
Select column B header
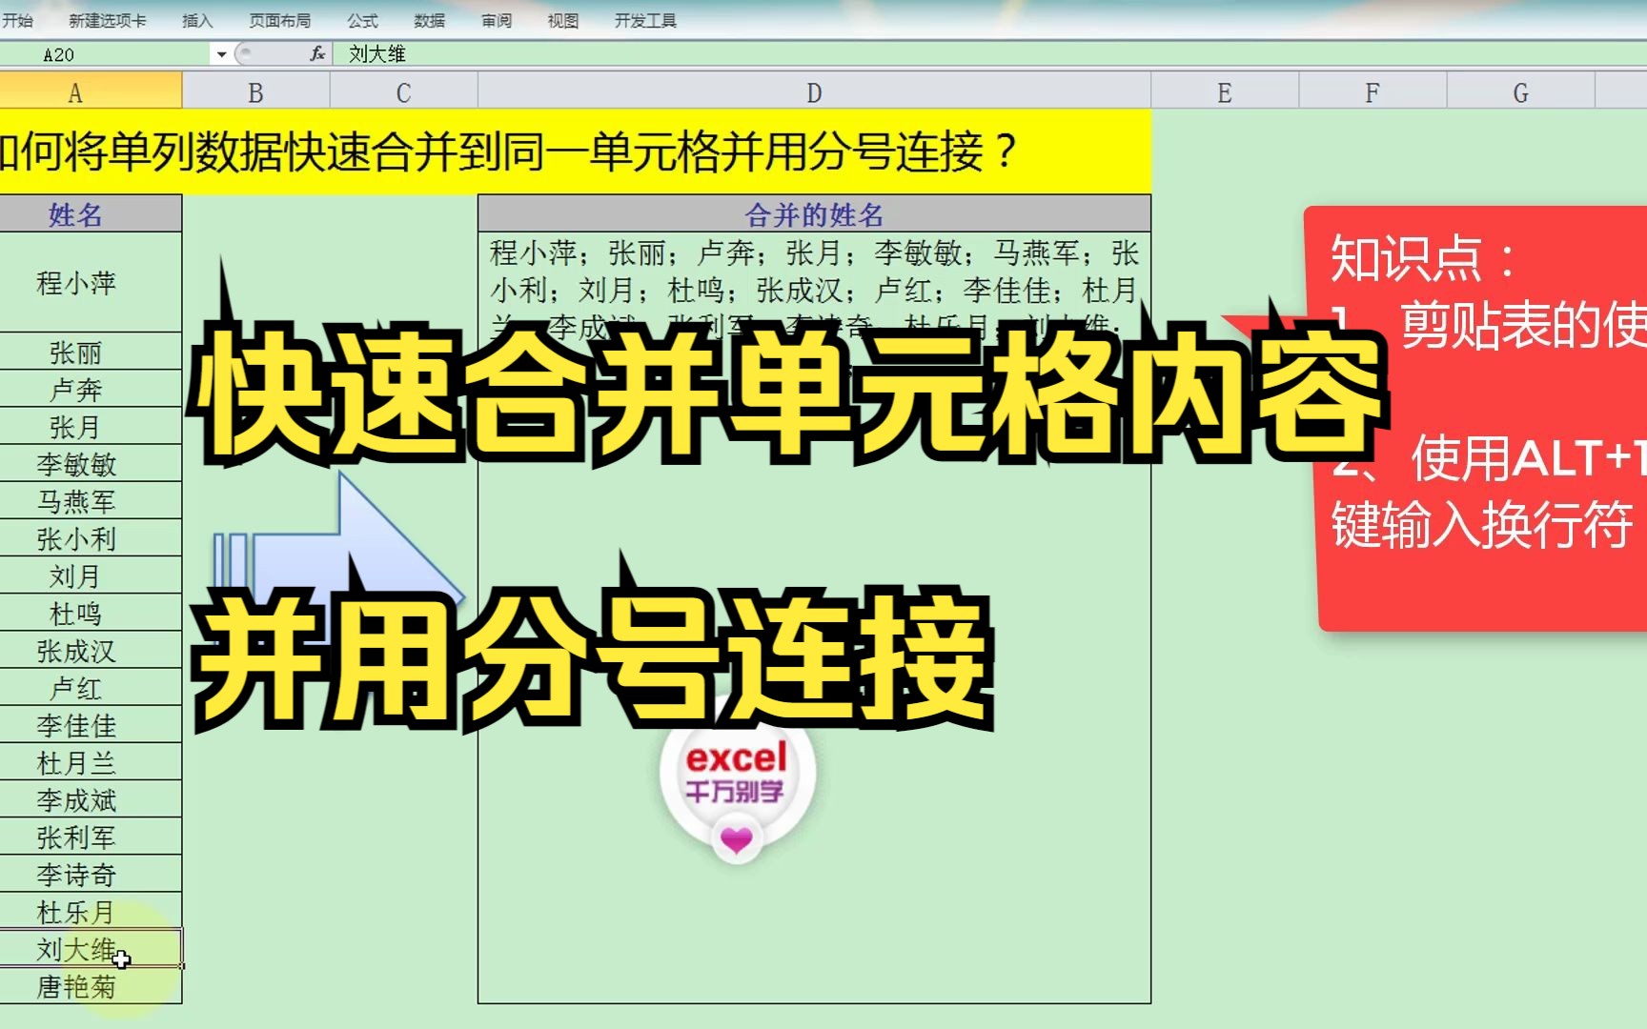[255, 92]
